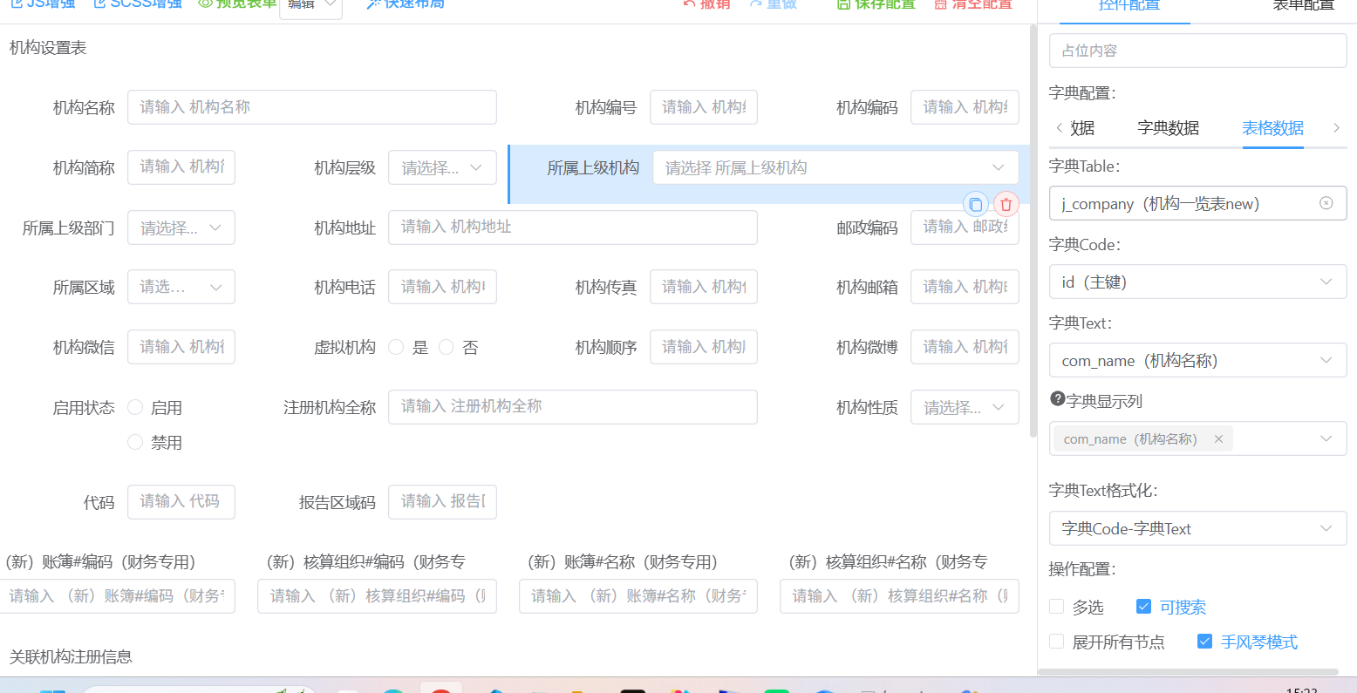Select 是 radio for 虚拟机构
Screen dimensions: 1357x693
click(x=396, y=348)
